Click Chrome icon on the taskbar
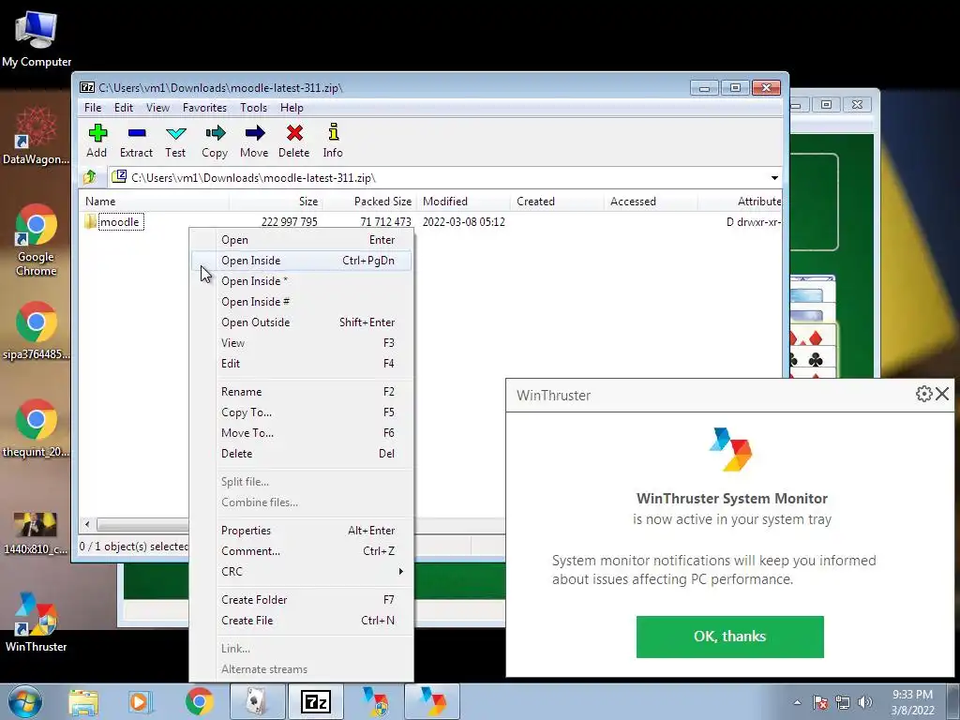The width and height of the screenshot is (960, 720). pyautogui.click(x=200, y=702)
